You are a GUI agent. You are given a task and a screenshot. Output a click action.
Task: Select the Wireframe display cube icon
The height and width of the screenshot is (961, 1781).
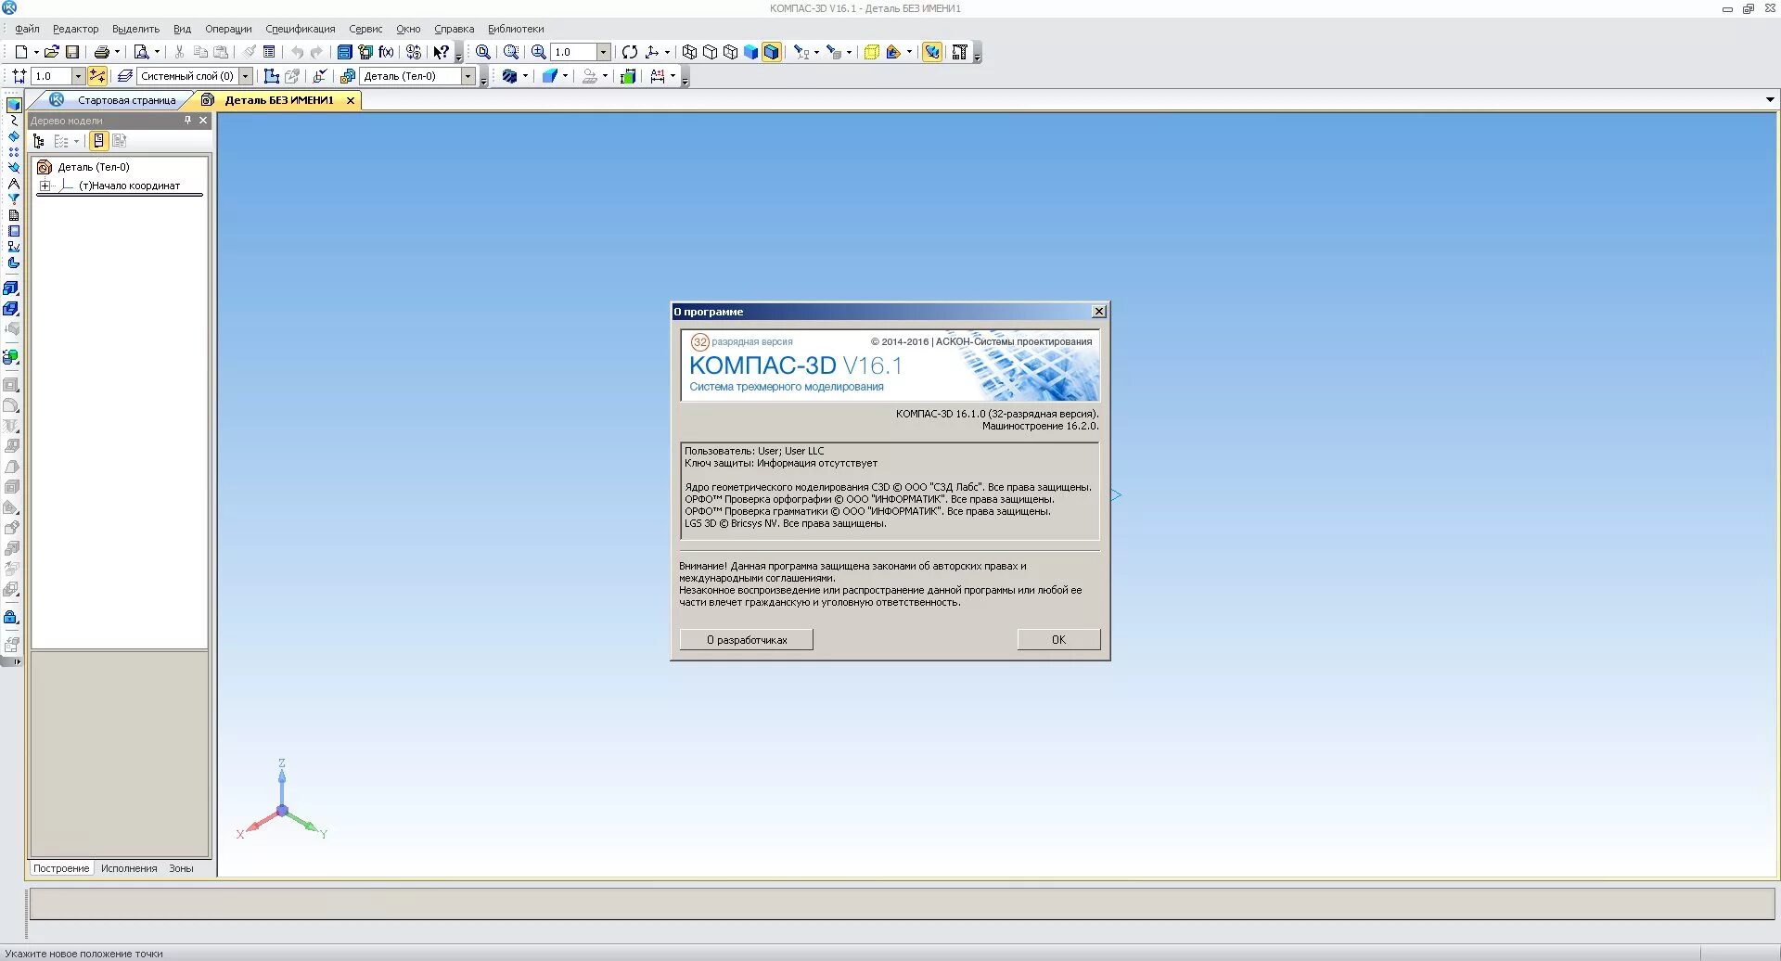click(x=689, y=52)
